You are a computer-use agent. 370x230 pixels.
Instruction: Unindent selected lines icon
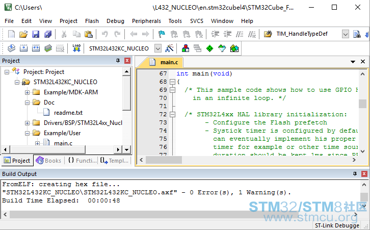[227, 34]
